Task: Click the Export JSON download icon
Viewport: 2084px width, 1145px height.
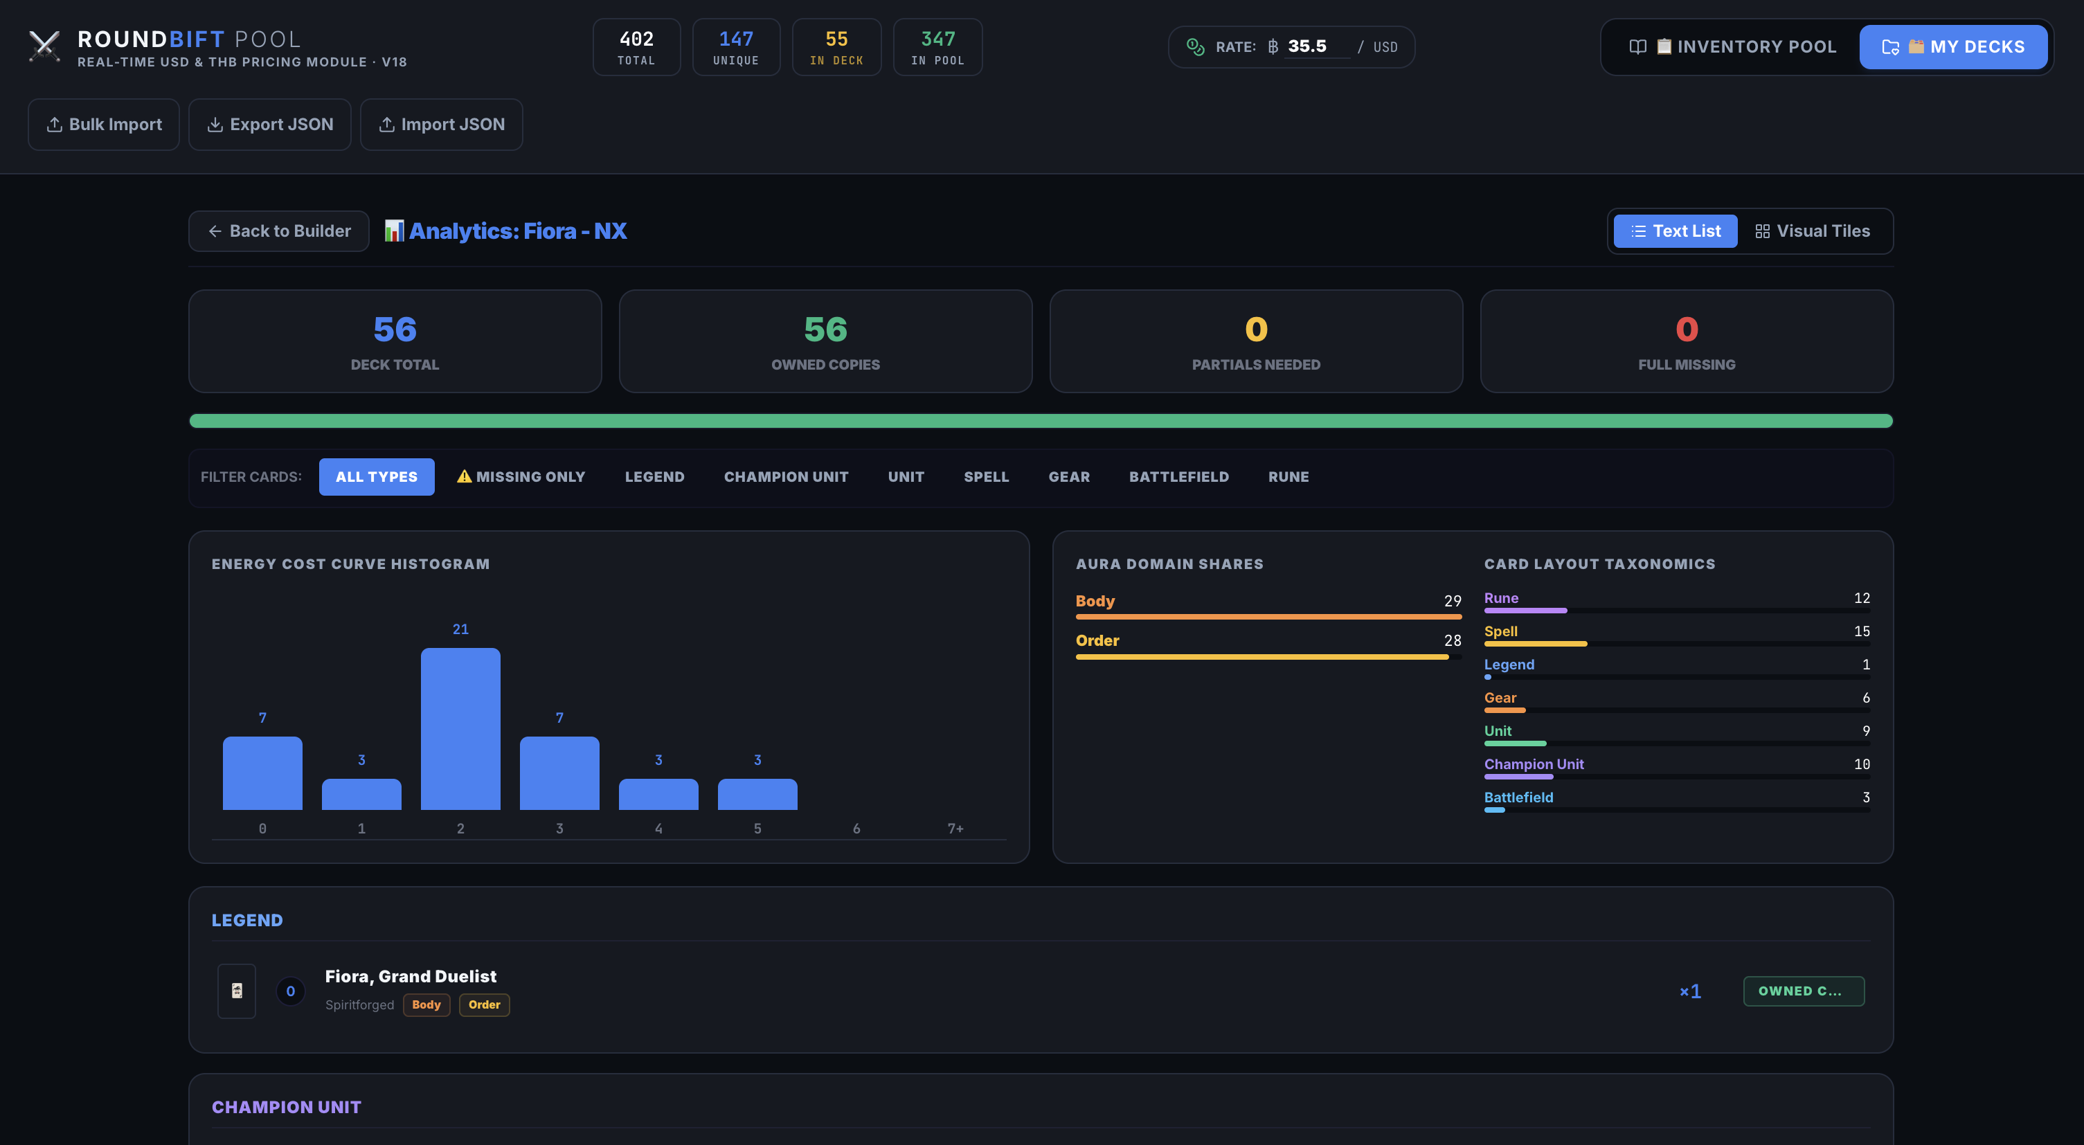Action: coord(215,125)
